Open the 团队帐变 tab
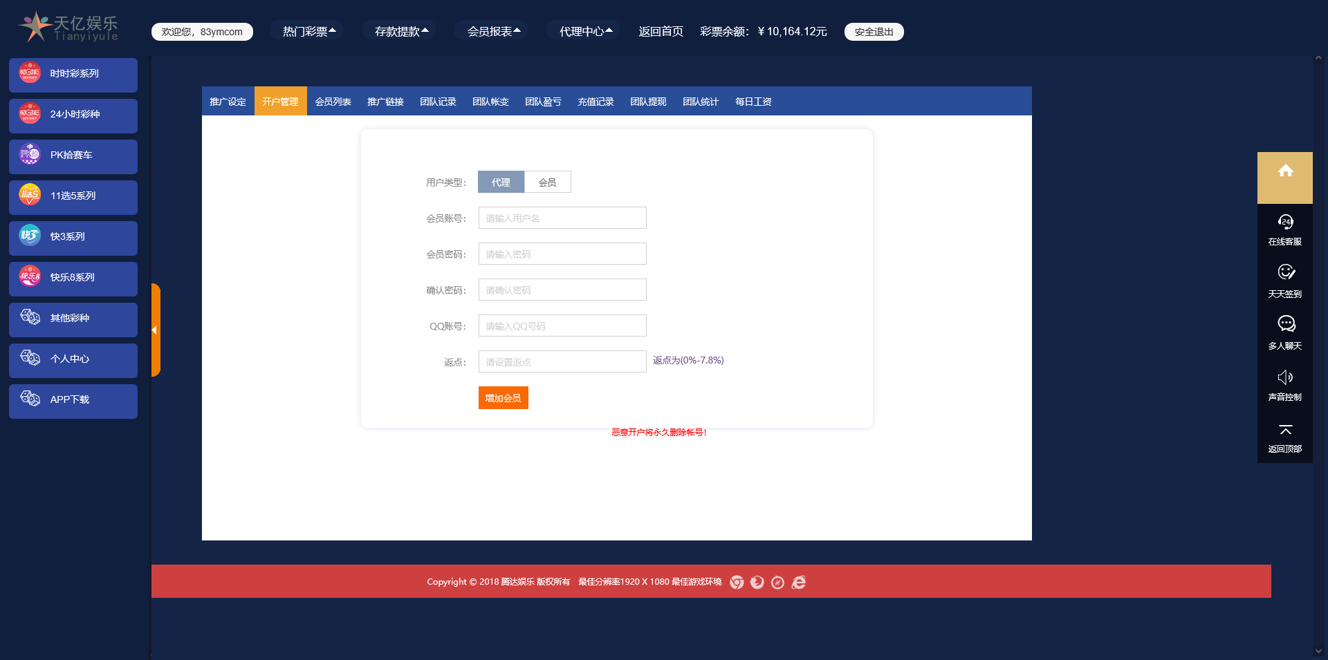The width and height of the screenshot is (1328, 660). point(491,102)
